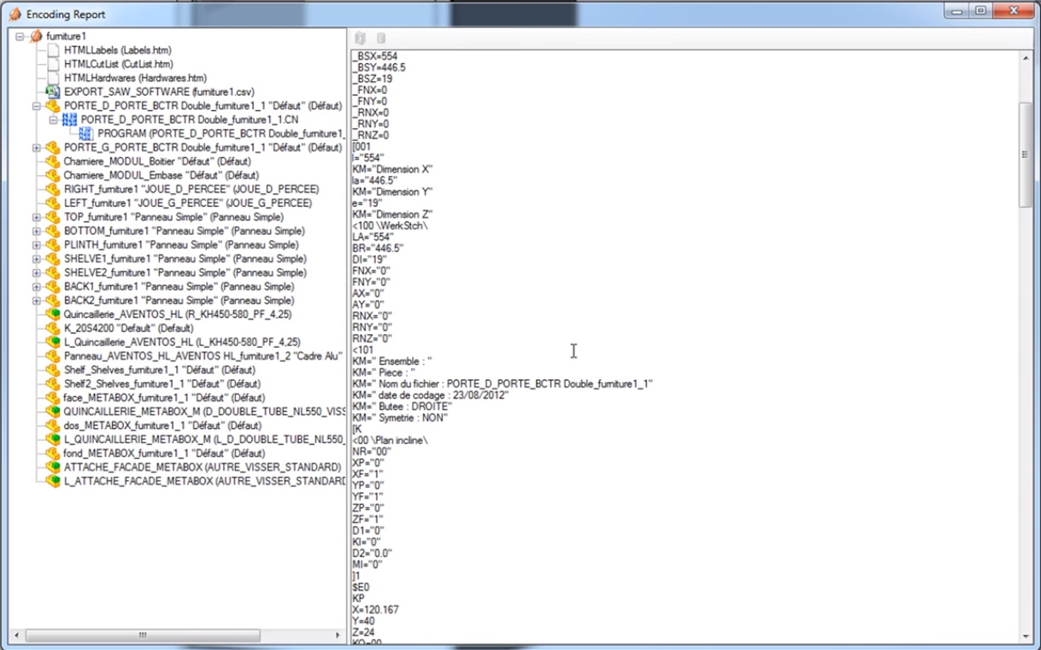Click the furniture1 root node icon
Viewport: 1041px width, 650px height.
(36, 37)
